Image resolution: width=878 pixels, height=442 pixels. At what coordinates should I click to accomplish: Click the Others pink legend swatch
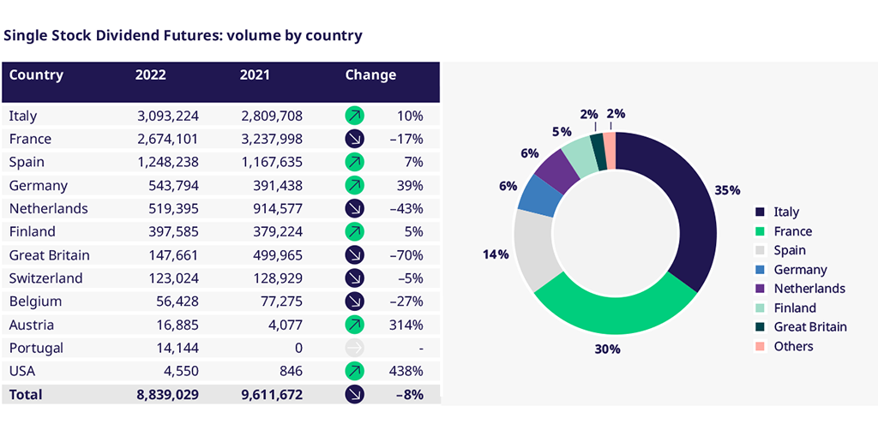tap(760, 346)
